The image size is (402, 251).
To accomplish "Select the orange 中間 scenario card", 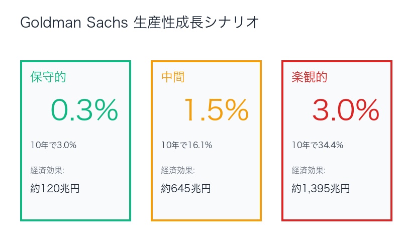I will point(206,141).
